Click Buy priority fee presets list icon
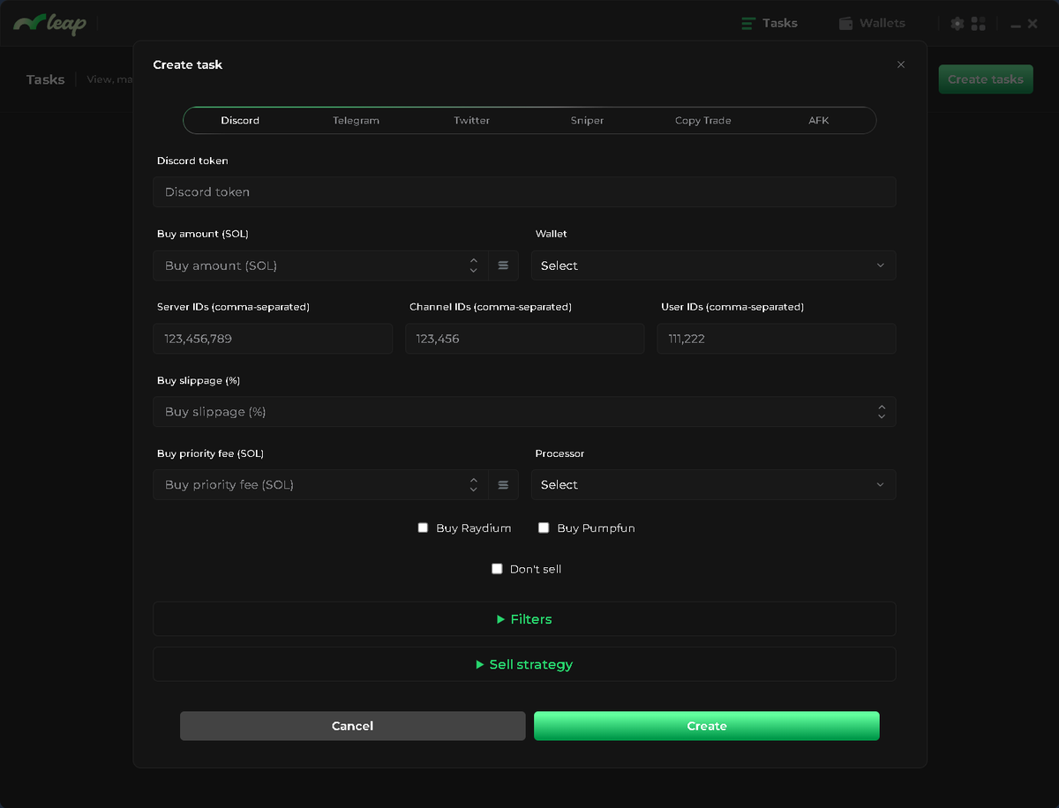This screenshot has height=808, width=1059. coord(503,485)
